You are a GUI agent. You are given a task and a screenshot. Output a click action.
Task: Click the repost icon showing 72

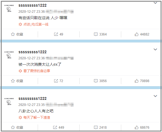pyautogui.click(x=56, y=81)
